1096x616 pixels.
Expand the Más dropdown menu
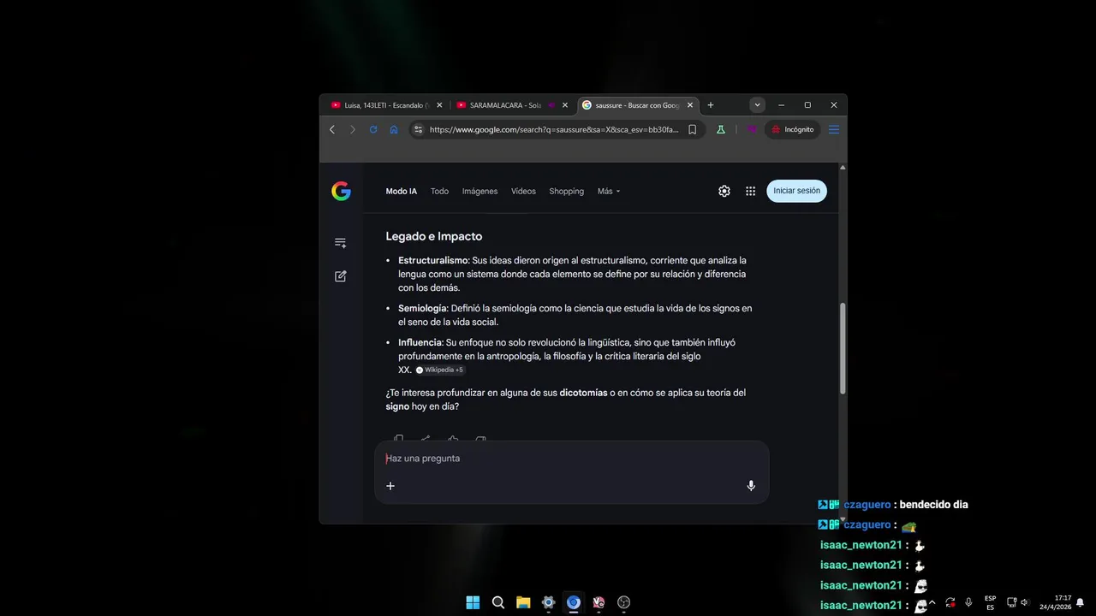[x=609, y=191]
